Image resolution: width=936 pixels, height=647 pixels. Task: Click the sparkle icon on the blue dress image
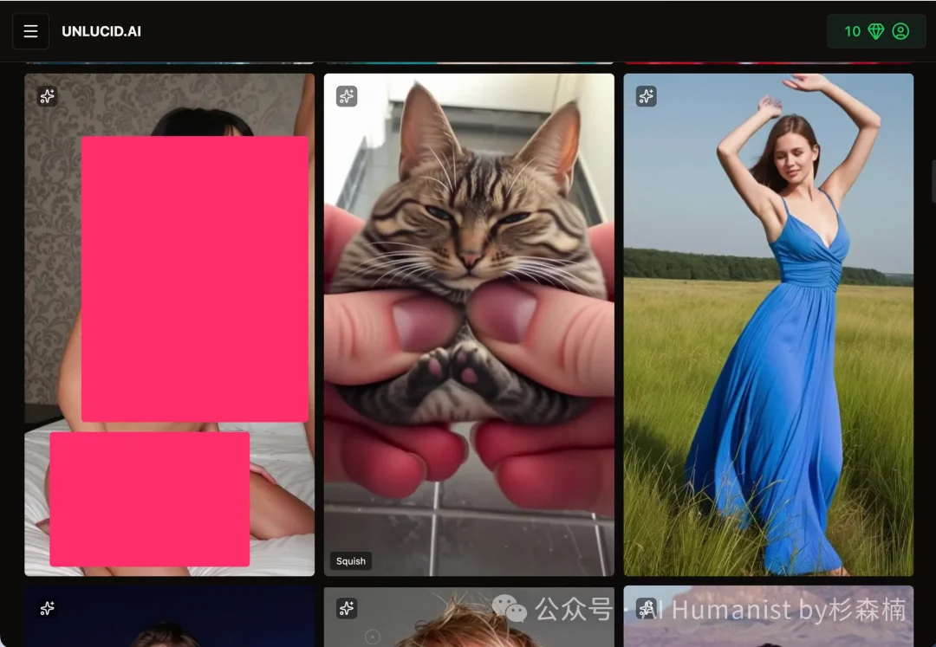click(646, 96)
